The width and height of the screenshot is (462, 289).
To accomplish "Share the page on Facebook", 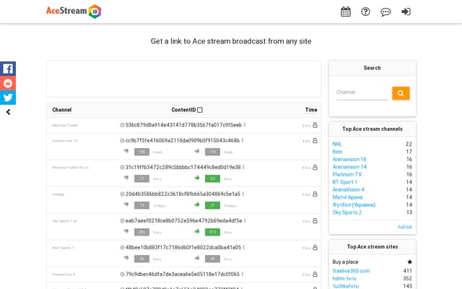I will point(8,69).
